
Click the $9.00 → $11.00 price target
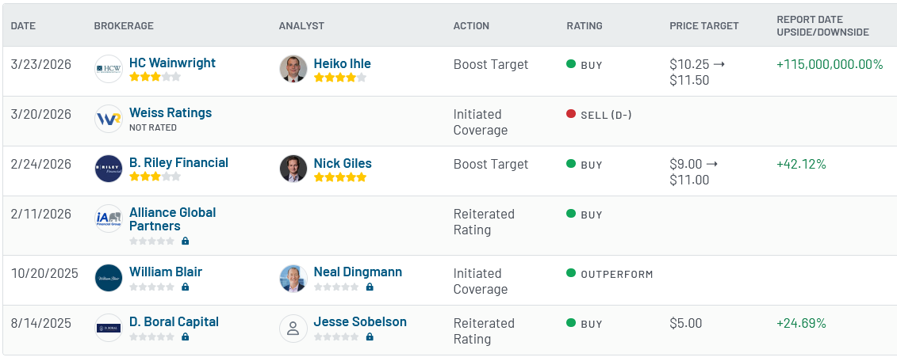pyautogui.click(x=694, y=172)
